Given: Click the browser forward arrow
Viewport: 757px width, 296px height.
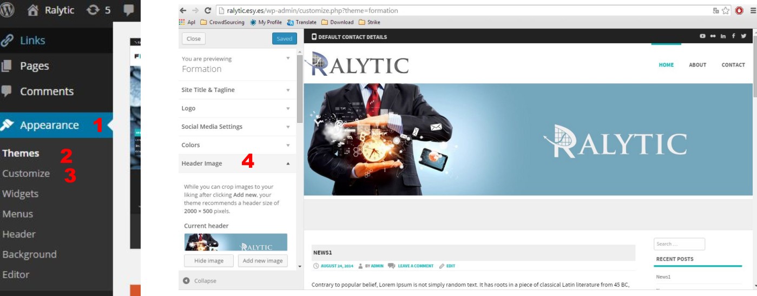Looking at the screenshot, I should point(195,10).
